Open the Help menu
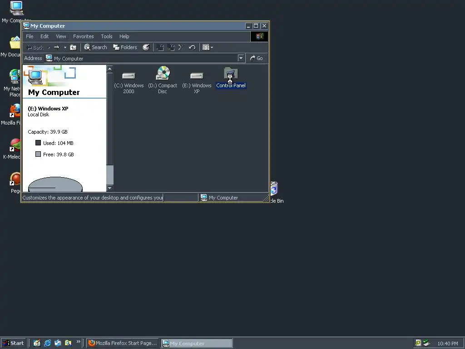The image size is (465, 349). [124, 36]
